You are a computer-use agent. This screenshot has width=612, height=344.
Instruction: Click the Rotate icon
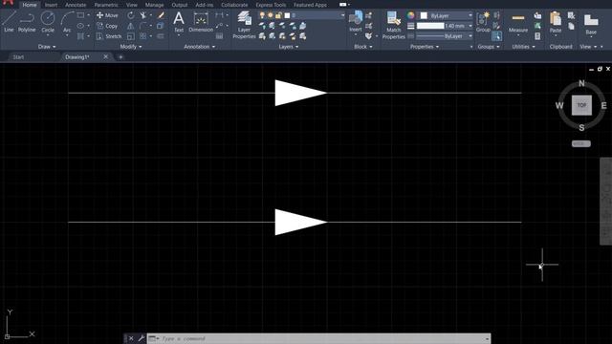[x=131, y=15]
